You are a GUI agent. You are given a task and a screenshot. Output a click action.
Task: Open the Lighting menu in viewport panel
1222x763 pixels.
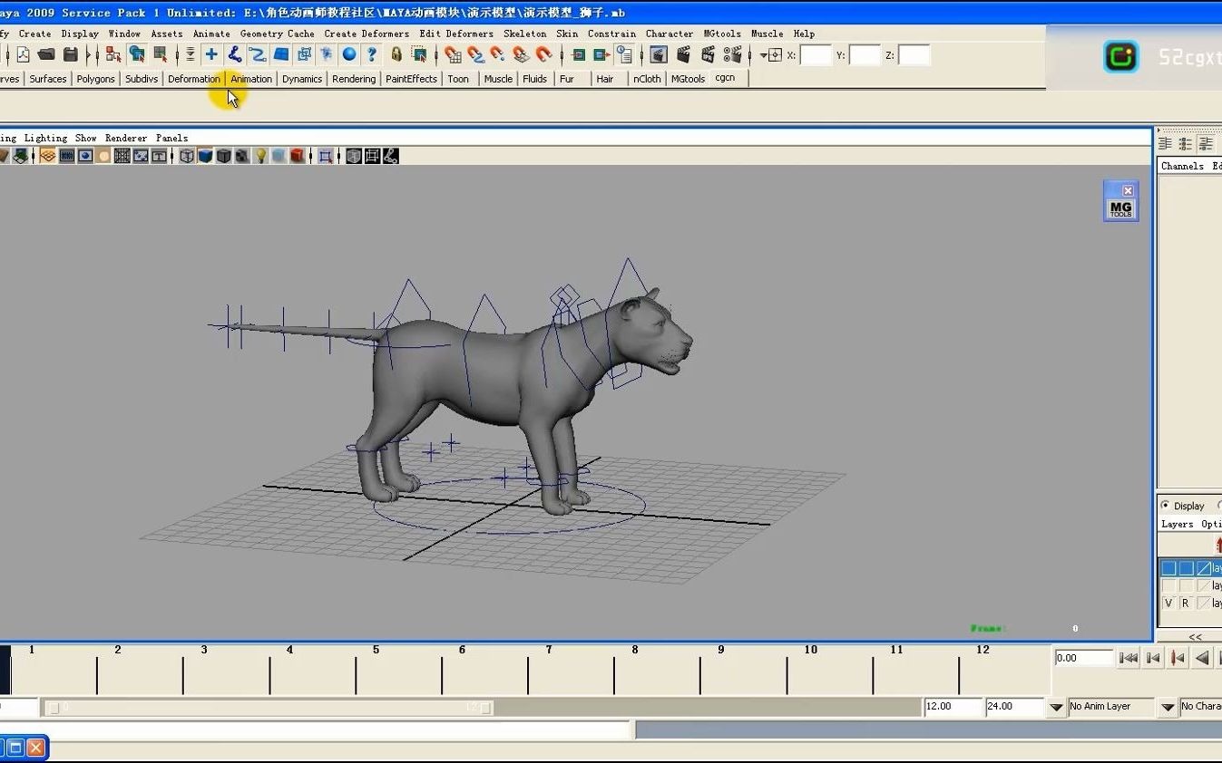[x=45, y=138]
